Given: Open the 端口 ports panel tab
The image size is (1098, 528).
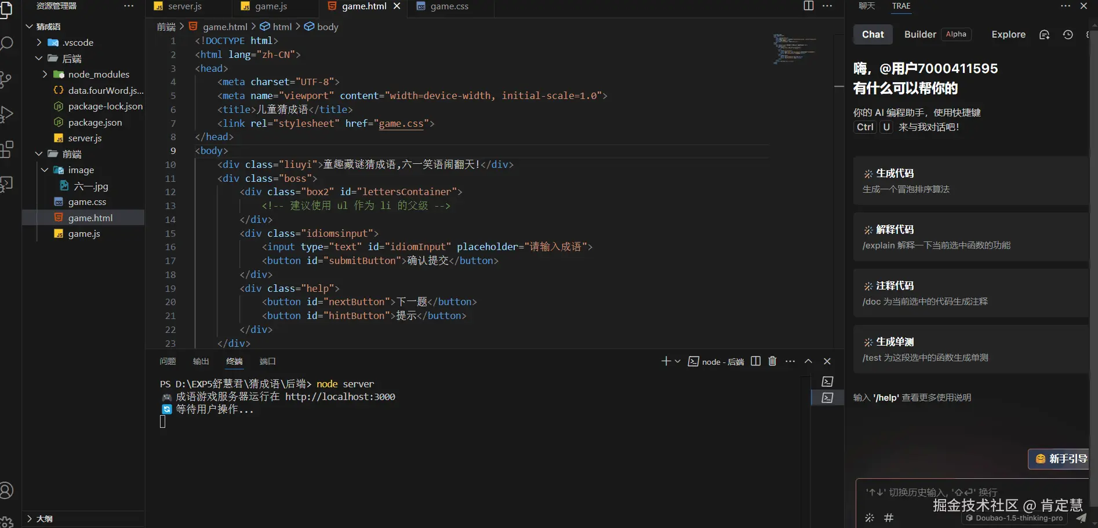Looking at the screenshot, I should [x=267, y=361].
